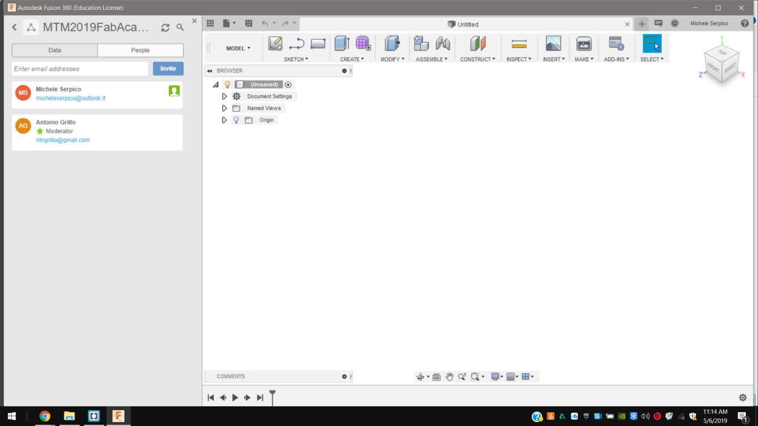Open ntngrillo@gmail.com email link
The image size is (758, 426).
click(x=63, y=140)
